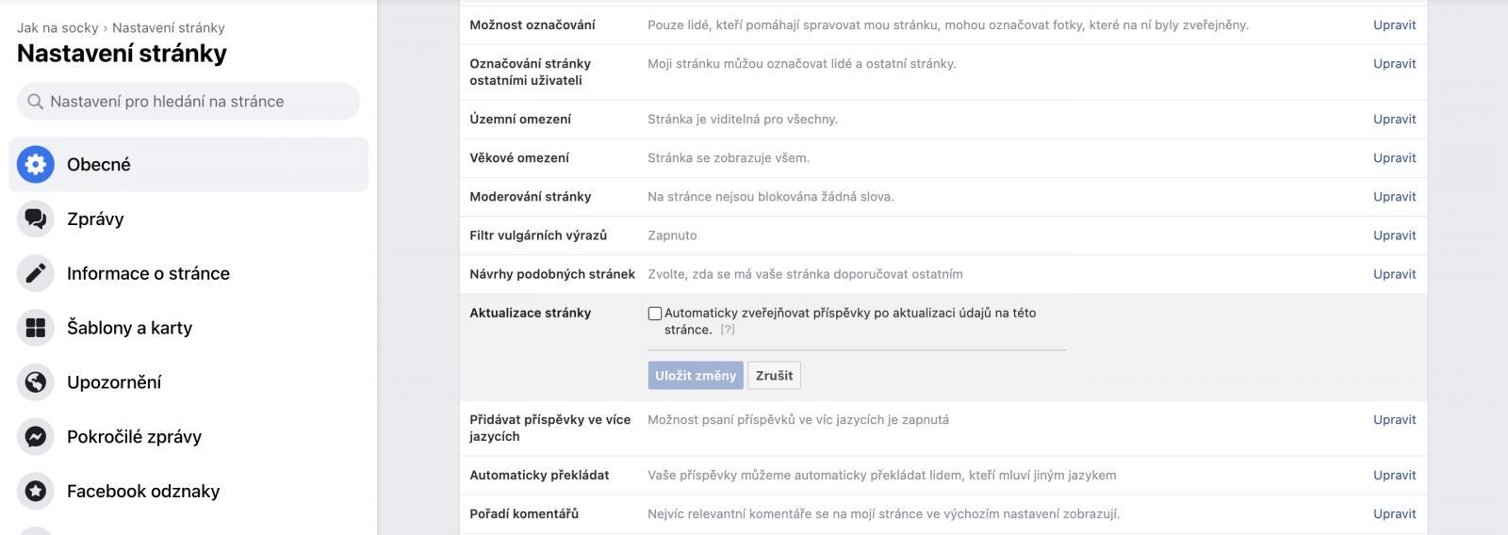Open the Šablony a karty section
The width and height of the screenshot is (1508, 535).
(129, 328)
